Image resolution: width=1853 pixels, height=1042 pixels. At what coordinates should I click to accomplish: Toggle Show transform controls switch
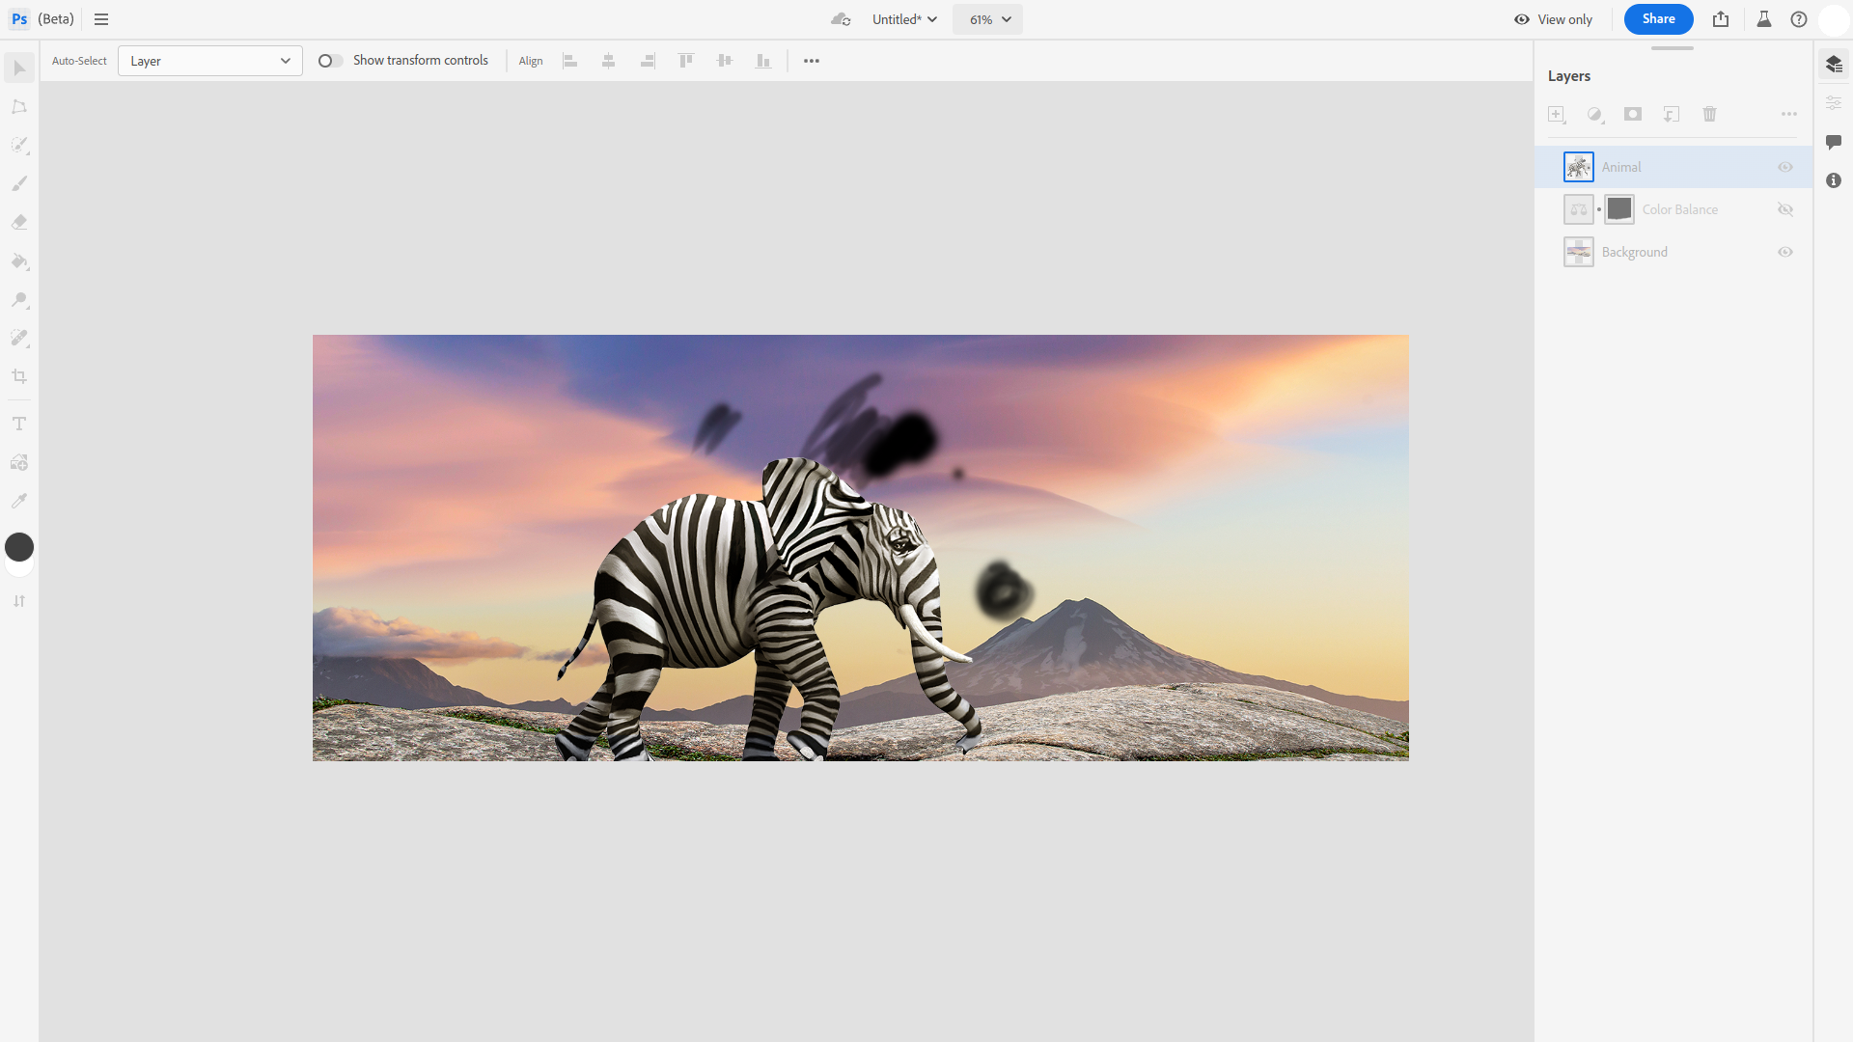click(330, 61)
